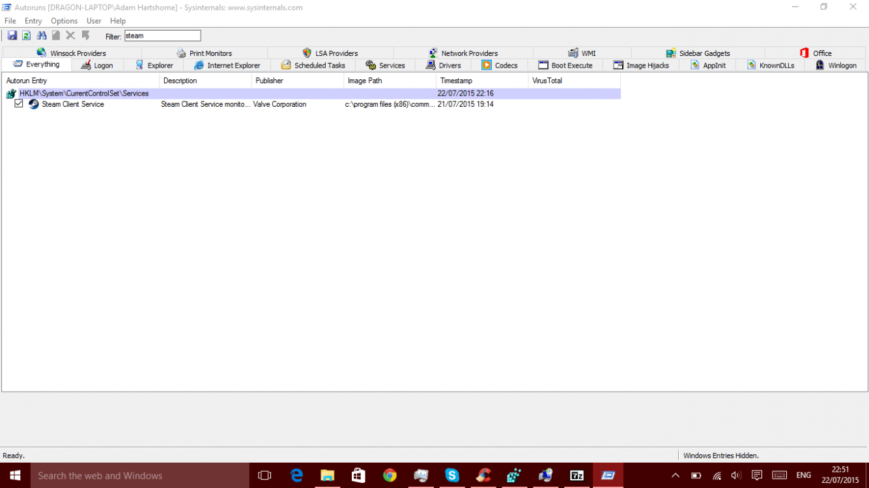Click inside the Filter text box
This screenshot has width=869, height=488.
pos(162,36)
